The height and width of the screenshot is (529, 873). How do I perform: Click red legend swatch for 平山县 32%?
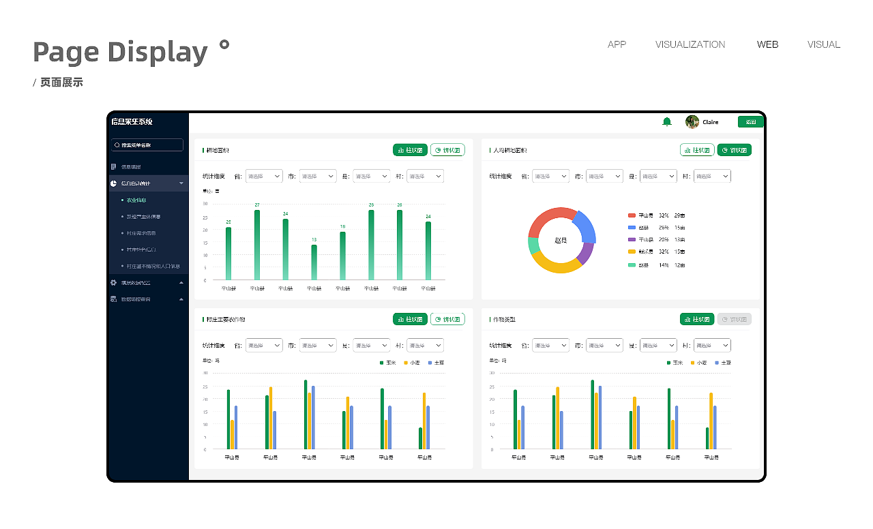[632, 215]
